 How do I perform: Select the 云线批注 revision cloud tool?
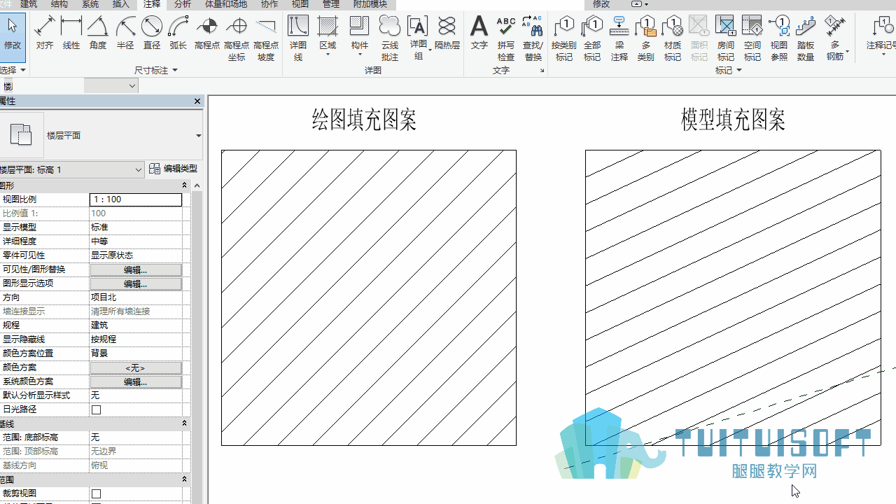click(390, 38)
